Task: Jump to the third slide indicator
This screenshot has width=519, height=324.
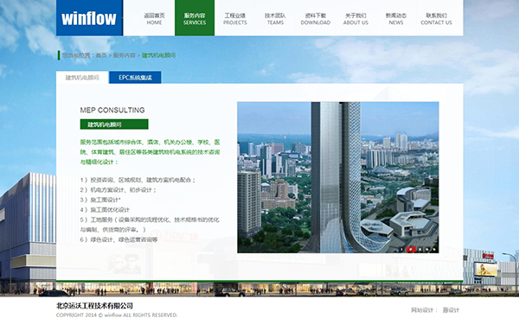Action: [420, 250]
